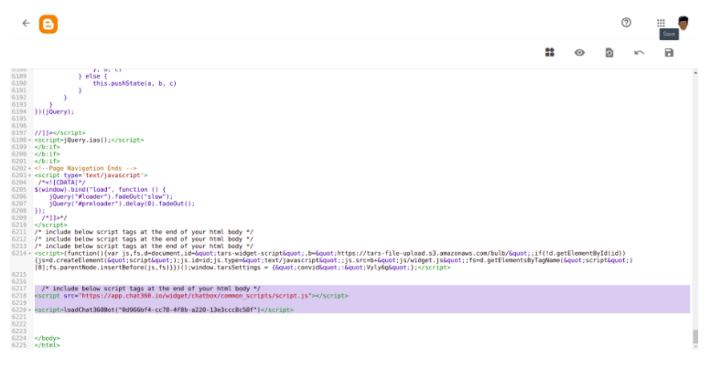Open the help question mark icon
Viewport: 711px width, 368px height.
point(626,23)
